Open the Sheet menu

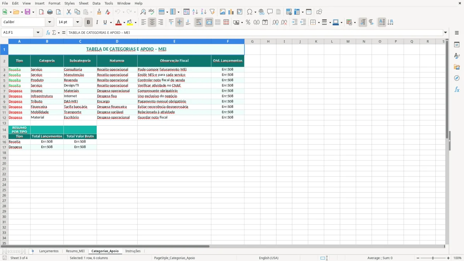84,3
